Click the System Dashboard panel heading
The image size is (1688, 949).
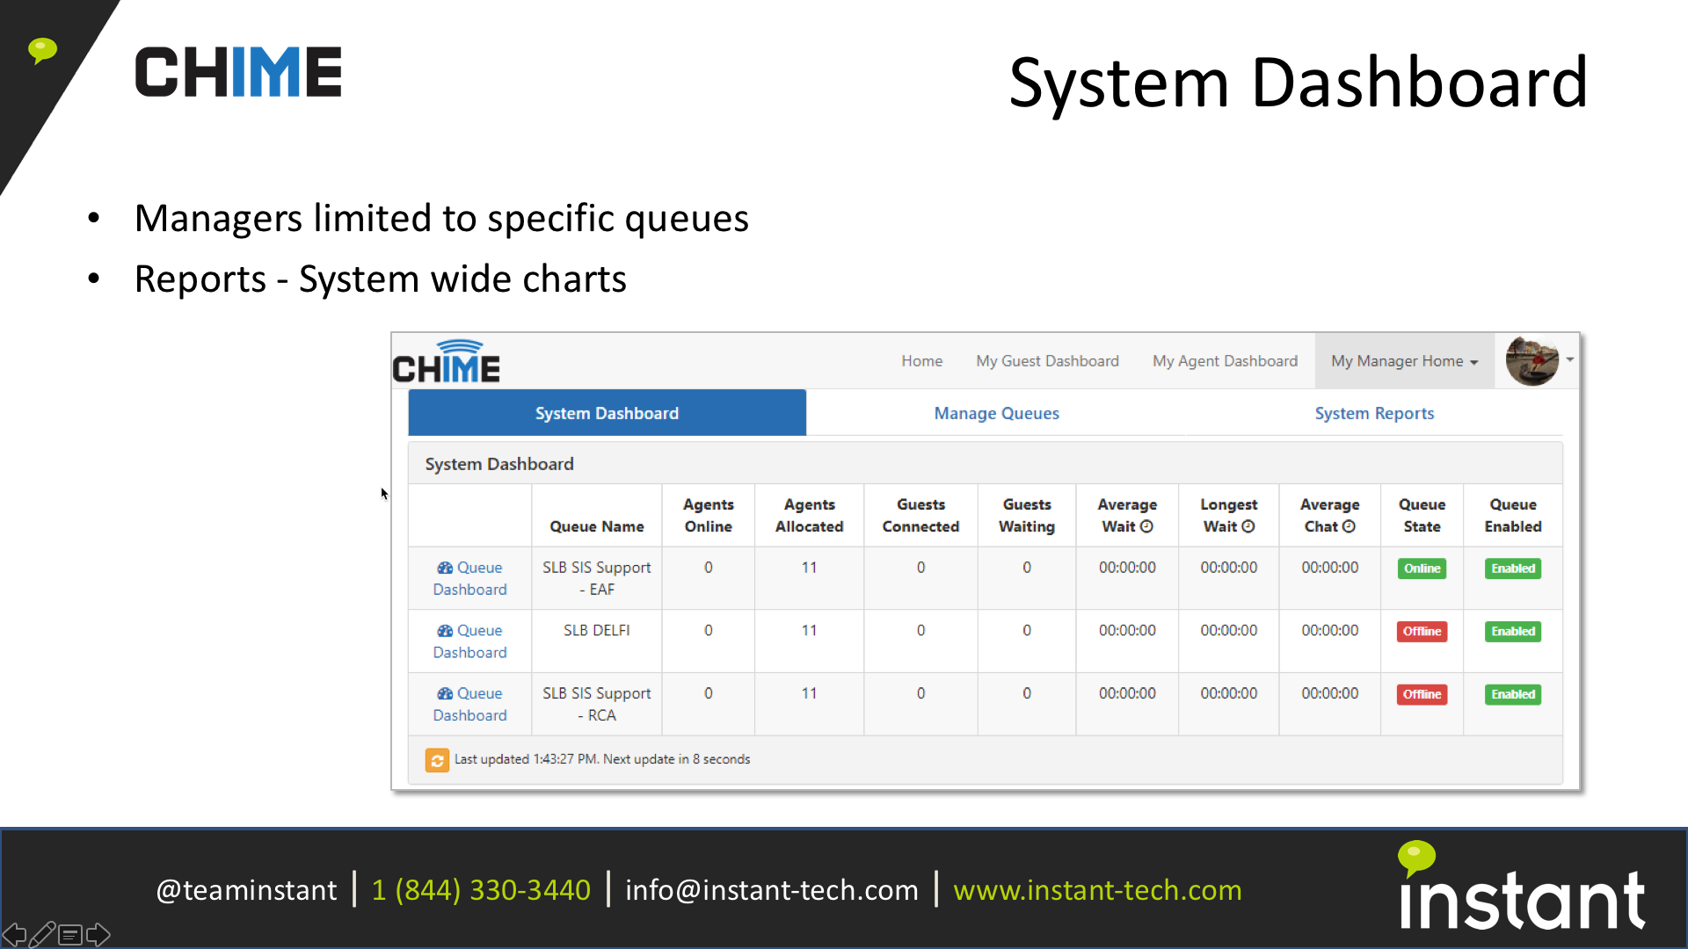click(499, 464)
